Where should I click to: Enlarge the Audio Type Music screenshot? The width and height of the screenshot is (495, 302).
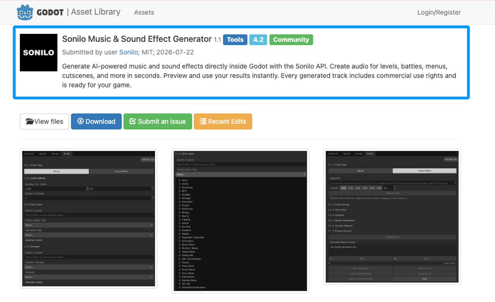(88, 219)
